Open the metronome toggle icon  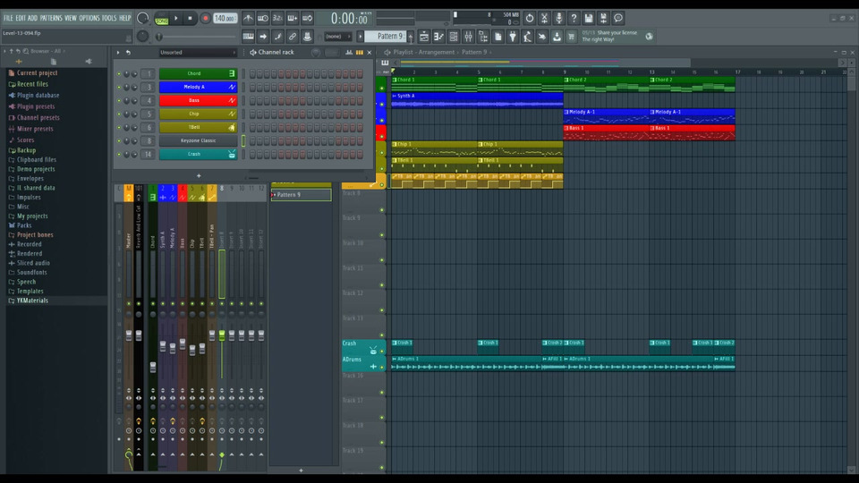click(248, 18)
